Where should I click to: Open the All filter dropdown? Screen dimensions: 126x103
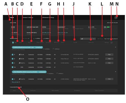(x=88, y=39)
